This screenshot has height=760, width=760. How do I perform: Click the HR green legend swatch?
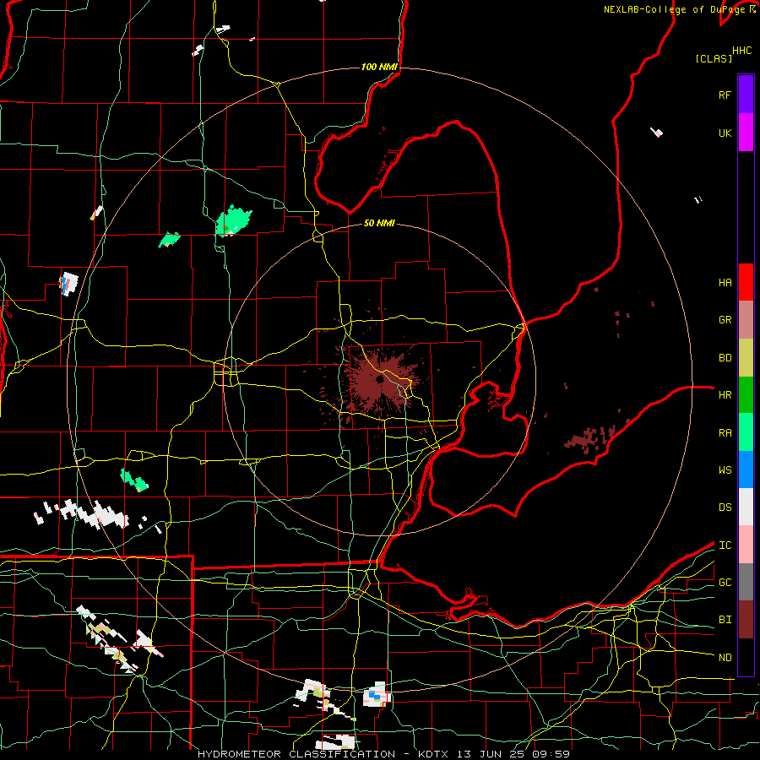point(746,395)
